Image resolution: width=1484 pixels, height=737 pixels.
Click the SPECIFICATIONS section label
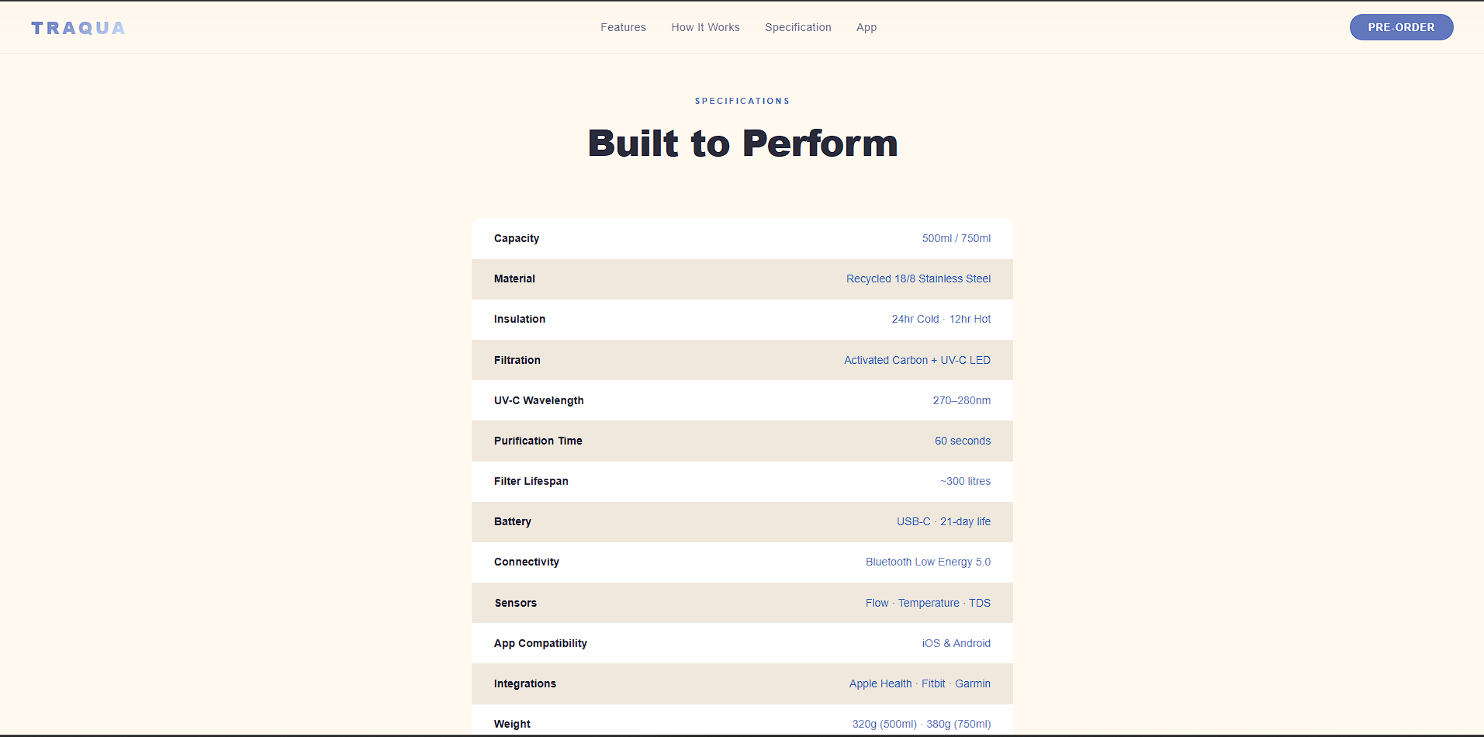[742, 101]
